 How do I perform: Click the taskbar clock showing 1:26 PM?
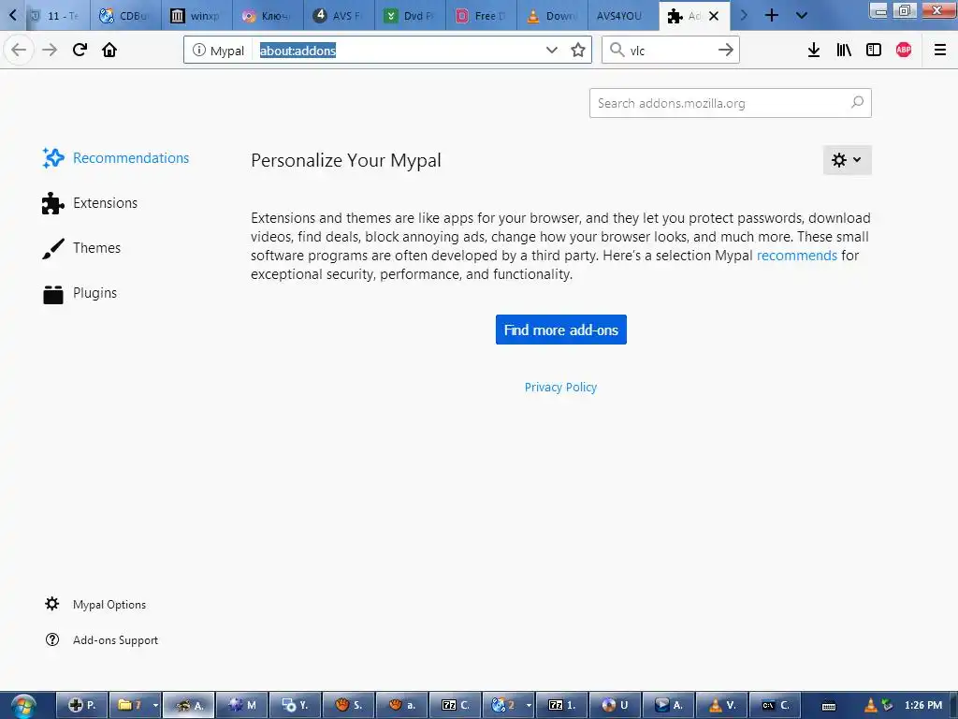pos(922,706)
